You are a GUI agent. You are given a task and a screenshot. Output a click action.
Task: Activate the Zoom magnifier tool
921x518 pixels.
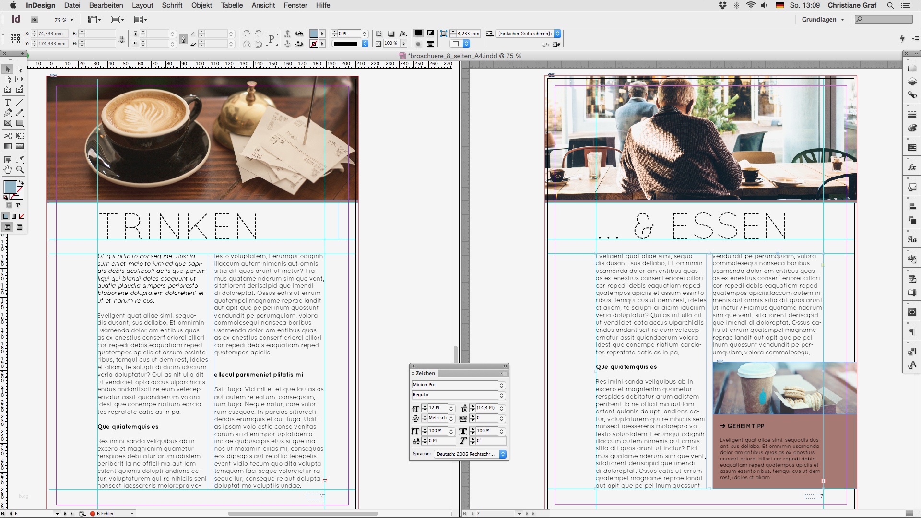[20, 170]
